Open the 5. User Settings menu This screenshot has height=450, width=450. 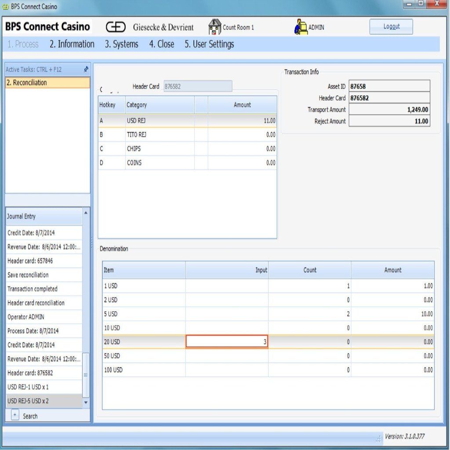tap(209, 44)
